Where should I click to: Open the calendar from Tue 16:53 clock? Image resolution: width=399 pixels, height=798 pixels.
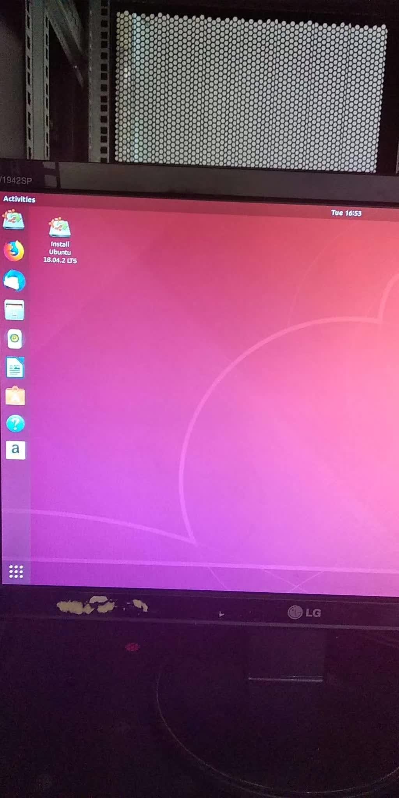tap(346, 213)
